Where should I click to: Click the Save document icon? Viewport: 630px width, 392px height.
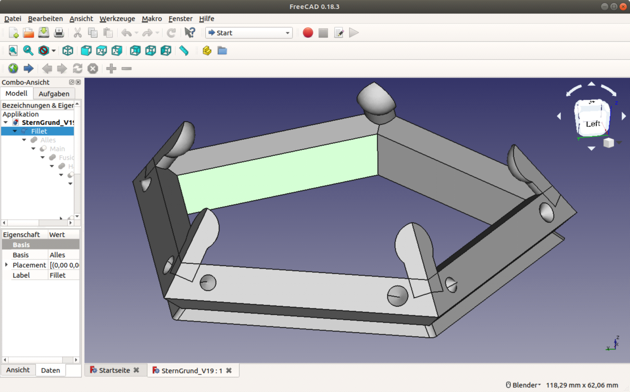[x=44, y=33]
